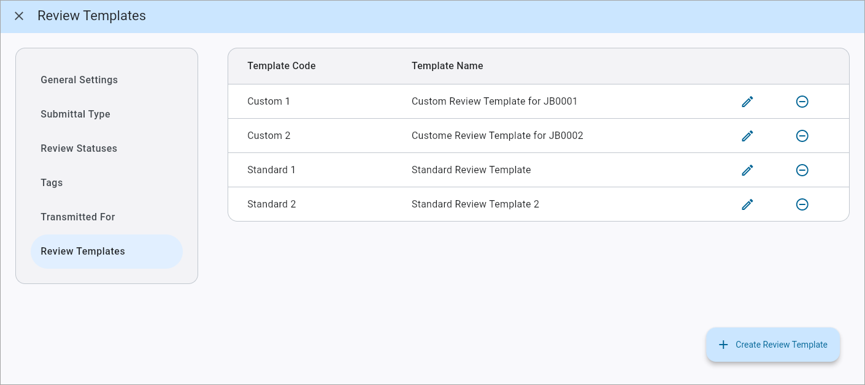Remove the Standard 2 template
Viewport: 865px width, 385px height.
click(802, 204)
